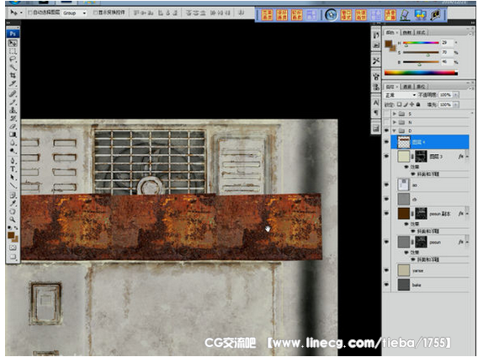Hide the varise layer

[x=386, y=270]
